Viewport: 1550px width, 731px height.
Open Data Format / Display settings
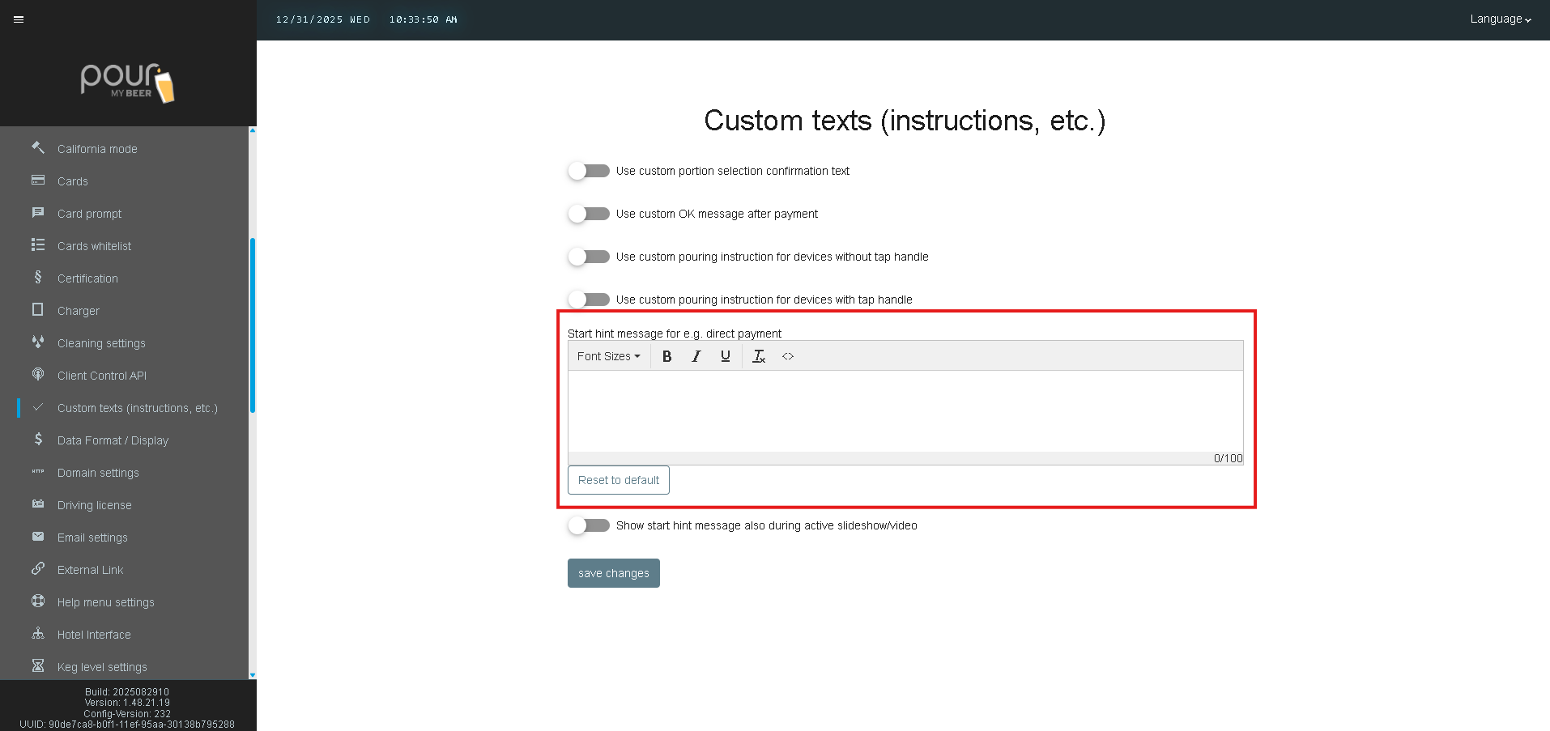pos(113,440)
